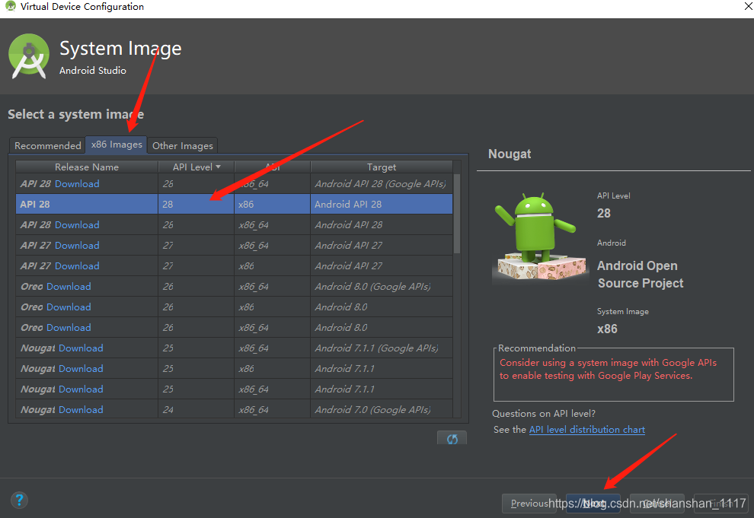Open the Other Images tab
Image resolution: width=754 pixels, height=518 pixels.
coord(182,145)
